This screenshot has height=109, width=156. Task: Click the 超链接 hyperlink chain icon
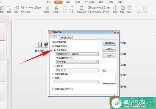(x=138, y=8)
